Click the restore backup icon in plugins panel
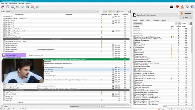Viewport: 195px width, 110px height. [176, 24]
